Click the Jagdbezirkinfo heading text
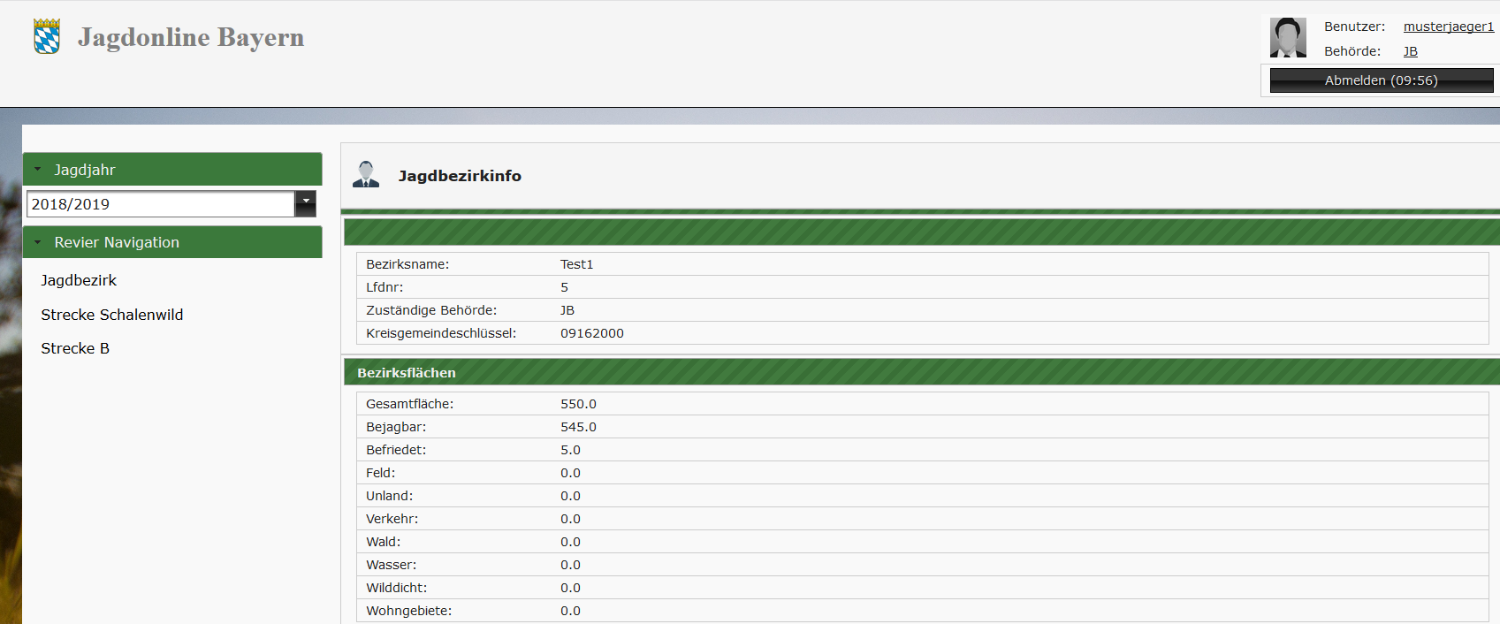1500x624 pixels. tap(460, 176)
